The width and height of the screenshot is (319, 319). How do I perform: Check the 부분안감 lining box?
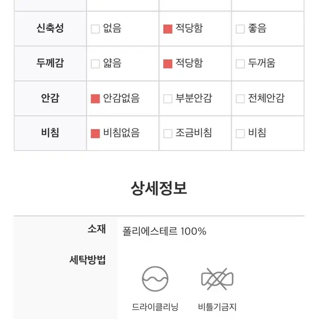click(x=168, y=99)
